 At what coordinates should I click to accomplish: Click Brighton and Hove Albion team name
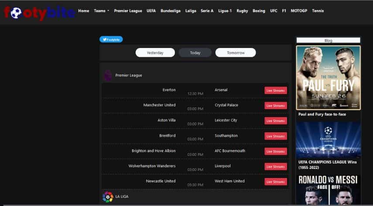(x=154, y=151)
